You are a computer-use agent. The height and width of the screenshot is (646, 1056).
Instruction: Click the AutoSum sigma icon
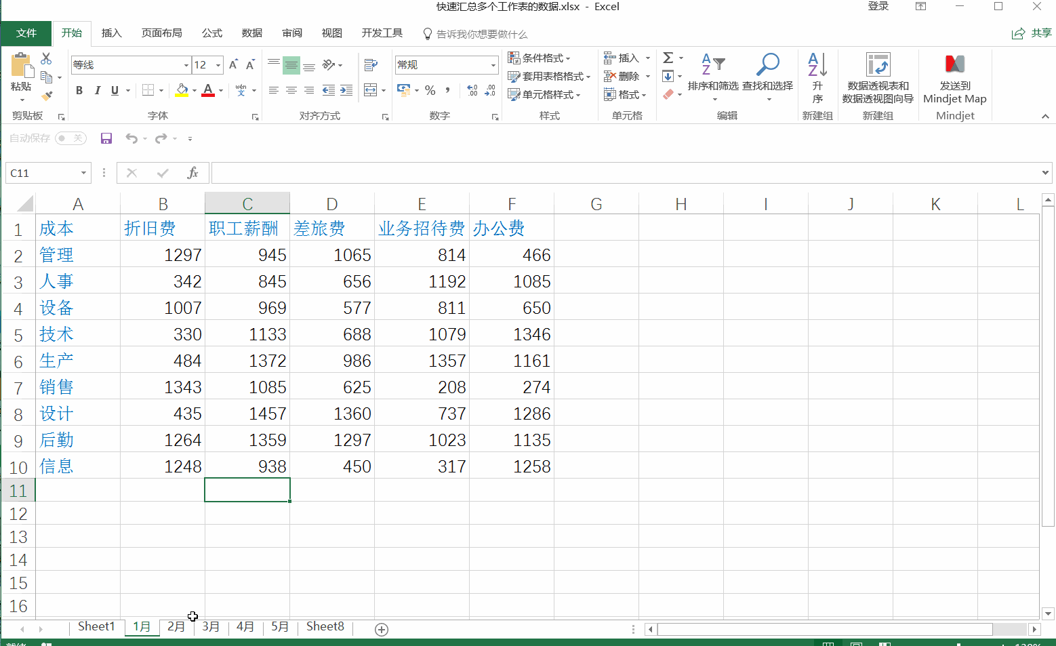(668, 58)
